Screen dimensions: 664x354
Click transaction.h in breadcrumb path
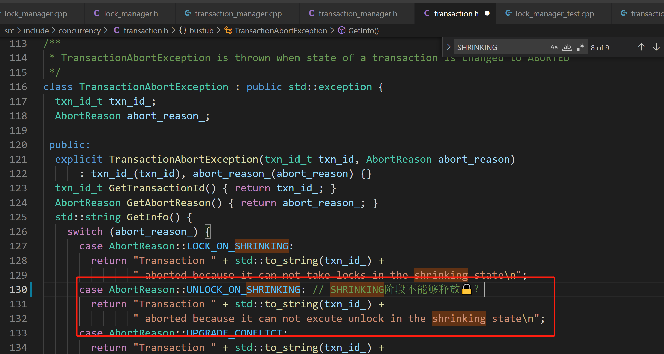coord(146,31)
